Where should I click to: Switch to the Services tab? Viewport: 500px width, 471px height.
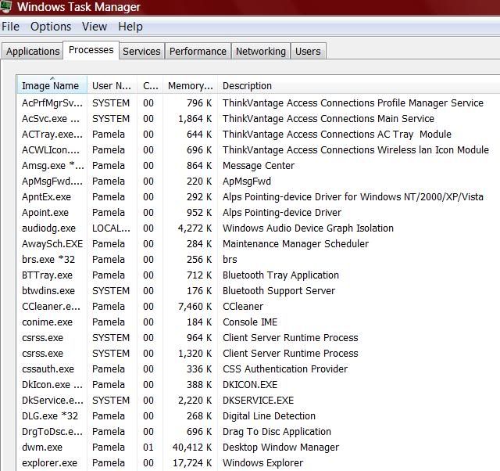pyautogui.click(x=141, y=52)
